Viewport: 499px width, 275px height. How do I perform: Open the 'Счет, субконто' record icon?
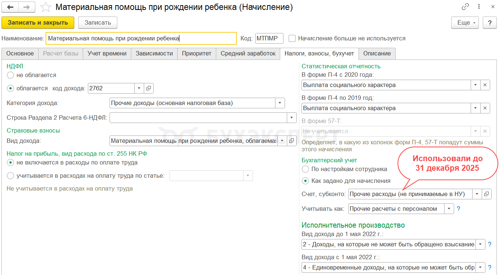(486, 194)
